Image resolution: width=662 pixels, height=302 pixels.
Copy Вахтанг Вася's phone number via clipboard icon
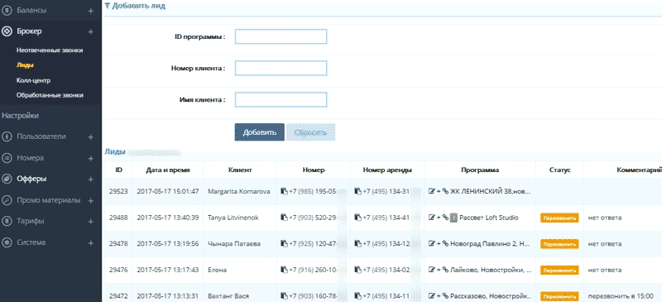click(285, 296)
